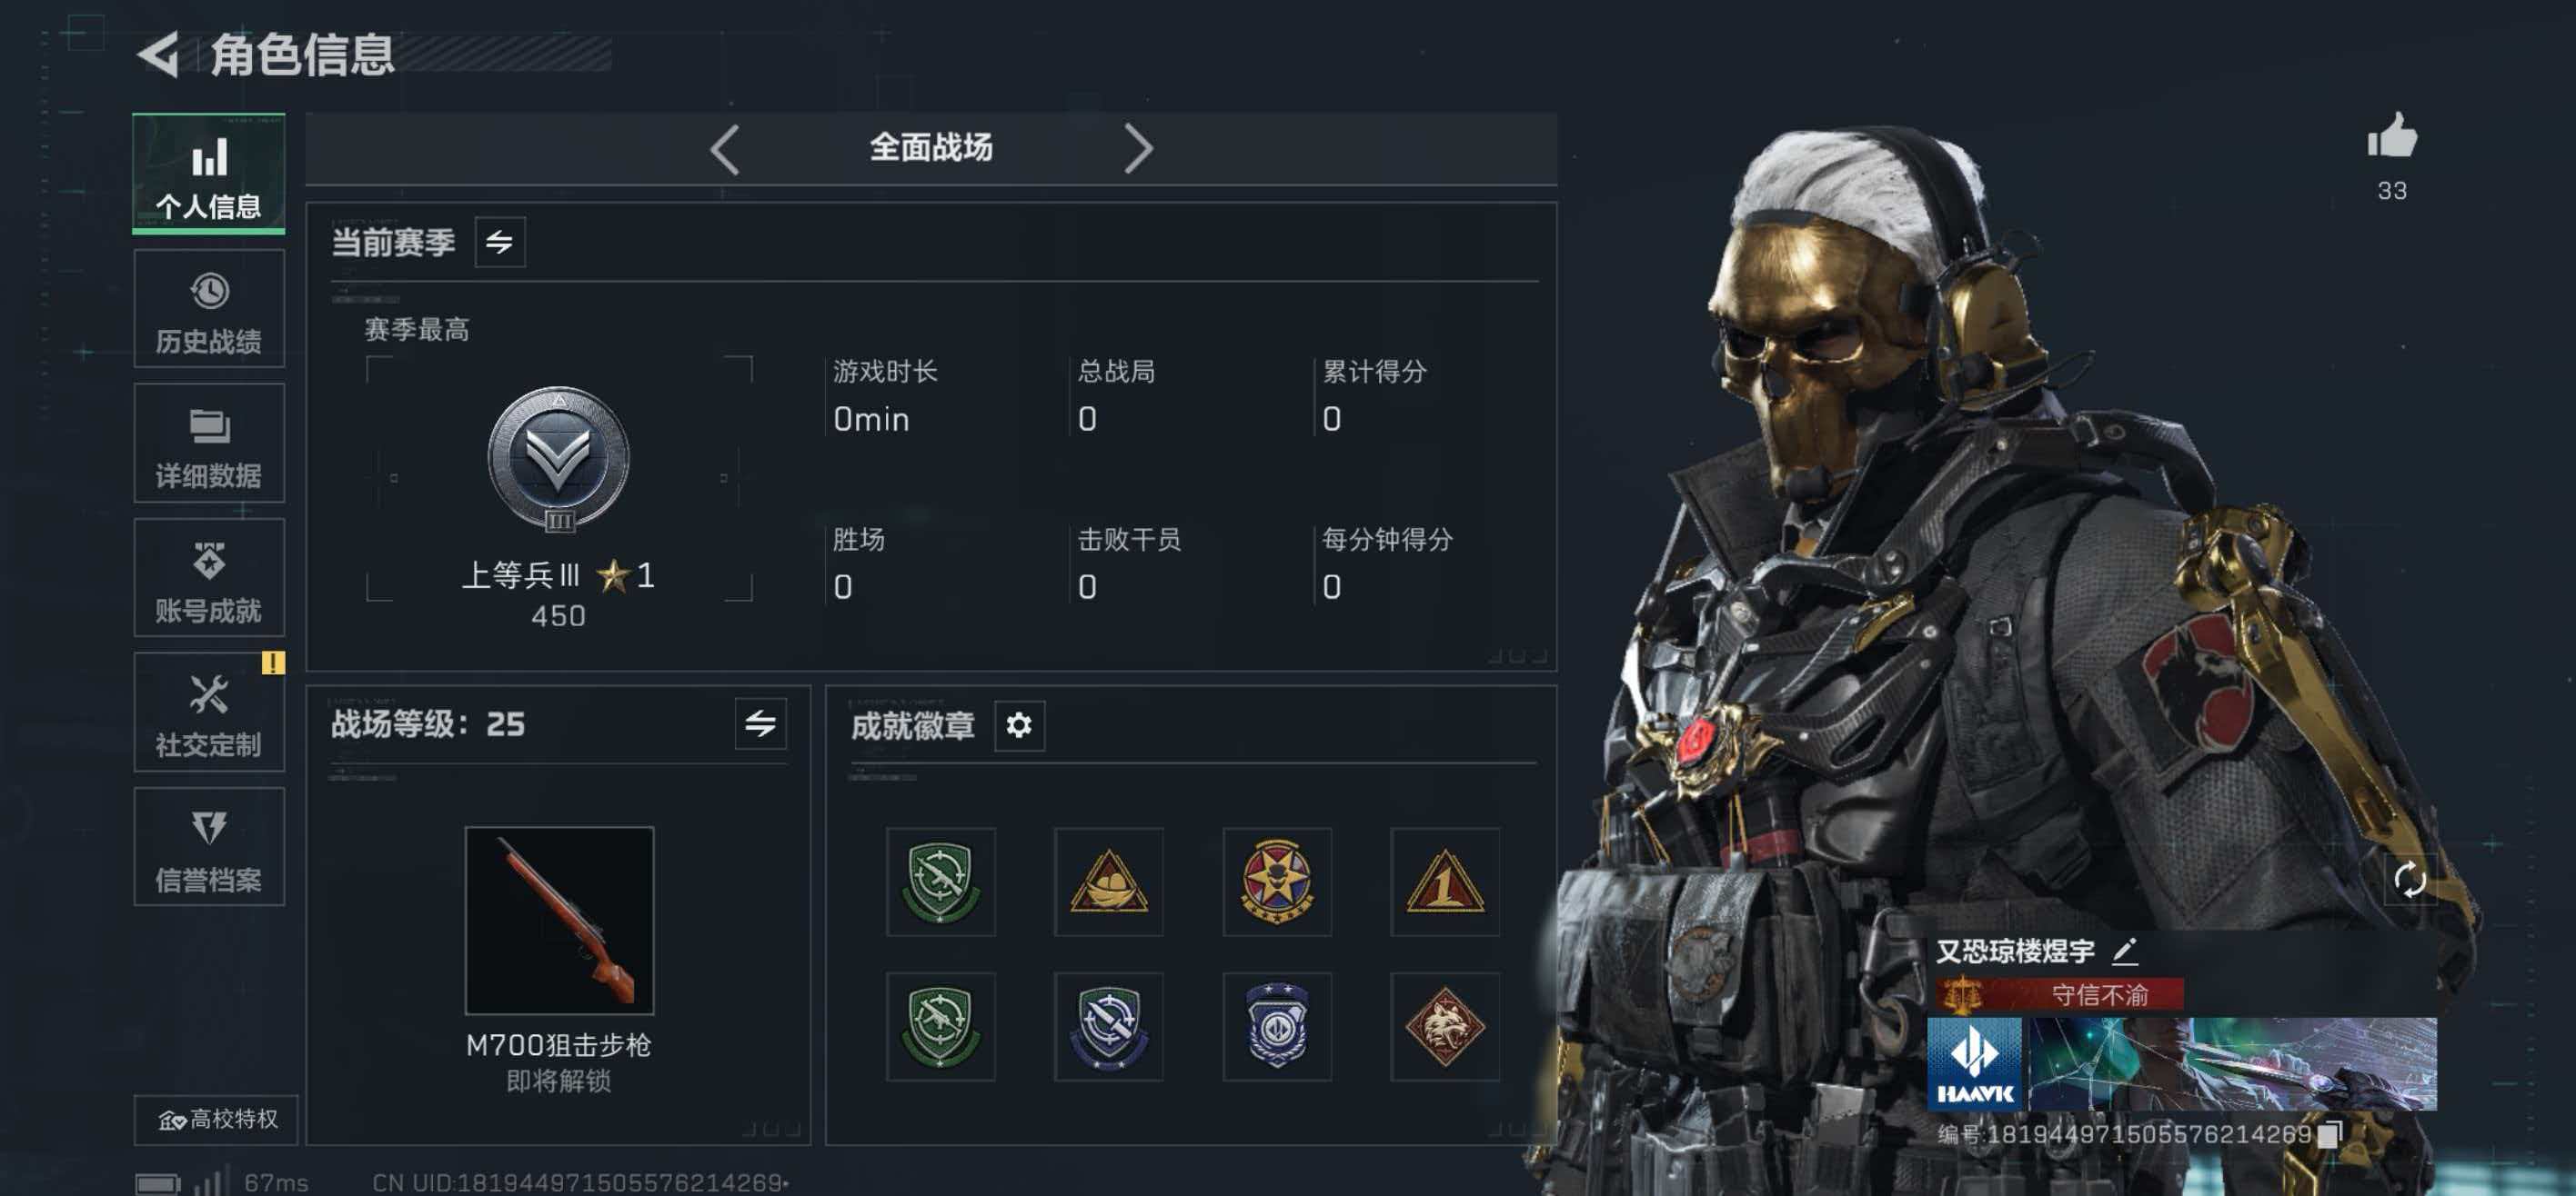Viewport: 2576px width, 1196px height.
Task: Toggle 战场等级 swap button
Action: pyautogui.click(x=760, y=723)
